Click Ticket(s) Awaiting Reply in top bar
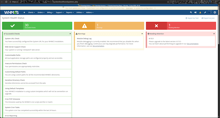 click(x=115, y=5)
